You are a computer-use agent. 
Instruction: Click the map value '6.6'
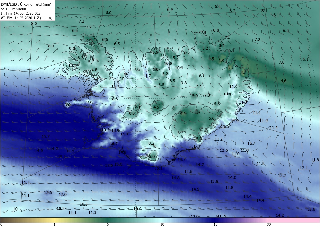coord(105,40)
